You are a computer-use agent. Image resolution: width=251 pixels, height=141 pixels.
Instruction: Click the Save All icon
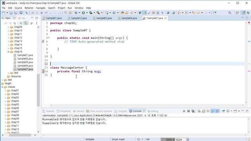click(x=16, y=13)
